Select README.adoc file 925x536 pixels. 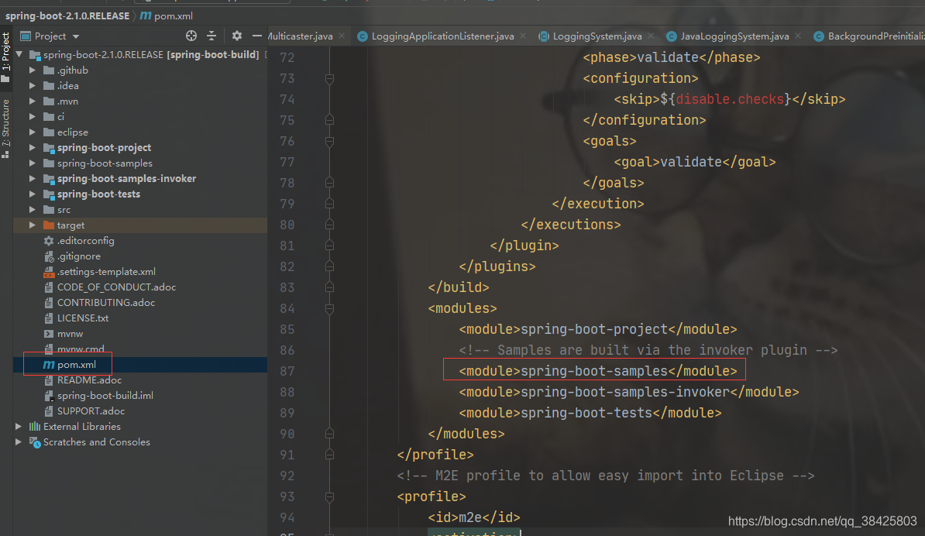89,380
